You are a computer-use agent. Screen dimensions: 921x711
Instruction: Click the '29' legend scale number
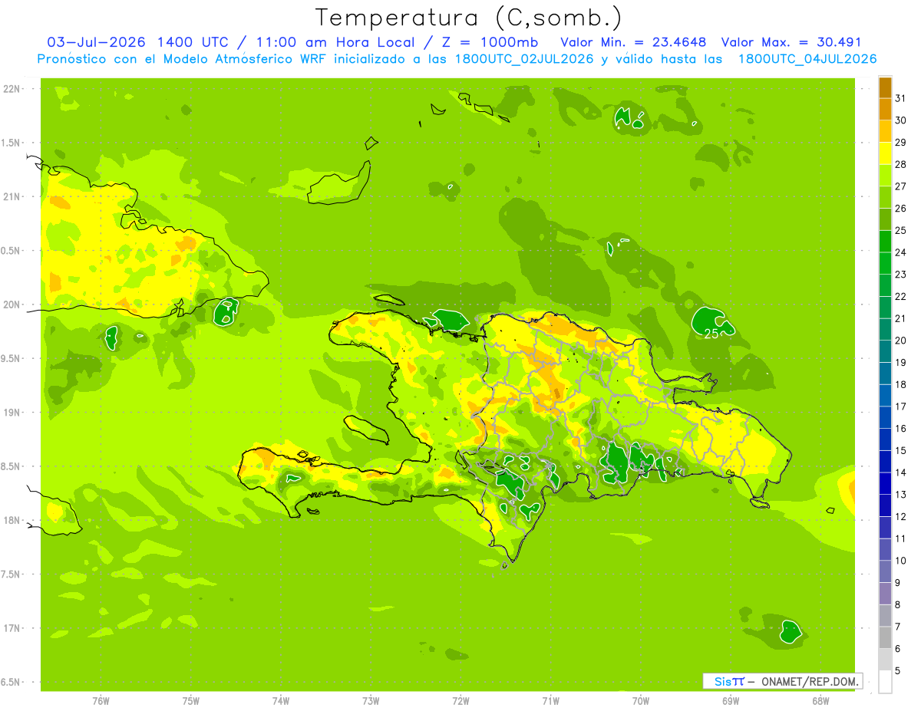(x=901, y=142)
